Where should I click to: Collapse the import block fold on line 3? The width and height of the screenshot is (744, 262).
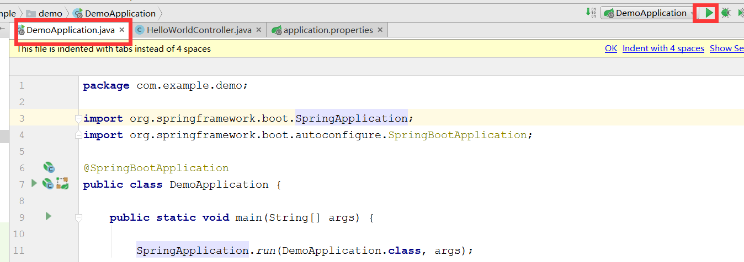tap(79, 118)
